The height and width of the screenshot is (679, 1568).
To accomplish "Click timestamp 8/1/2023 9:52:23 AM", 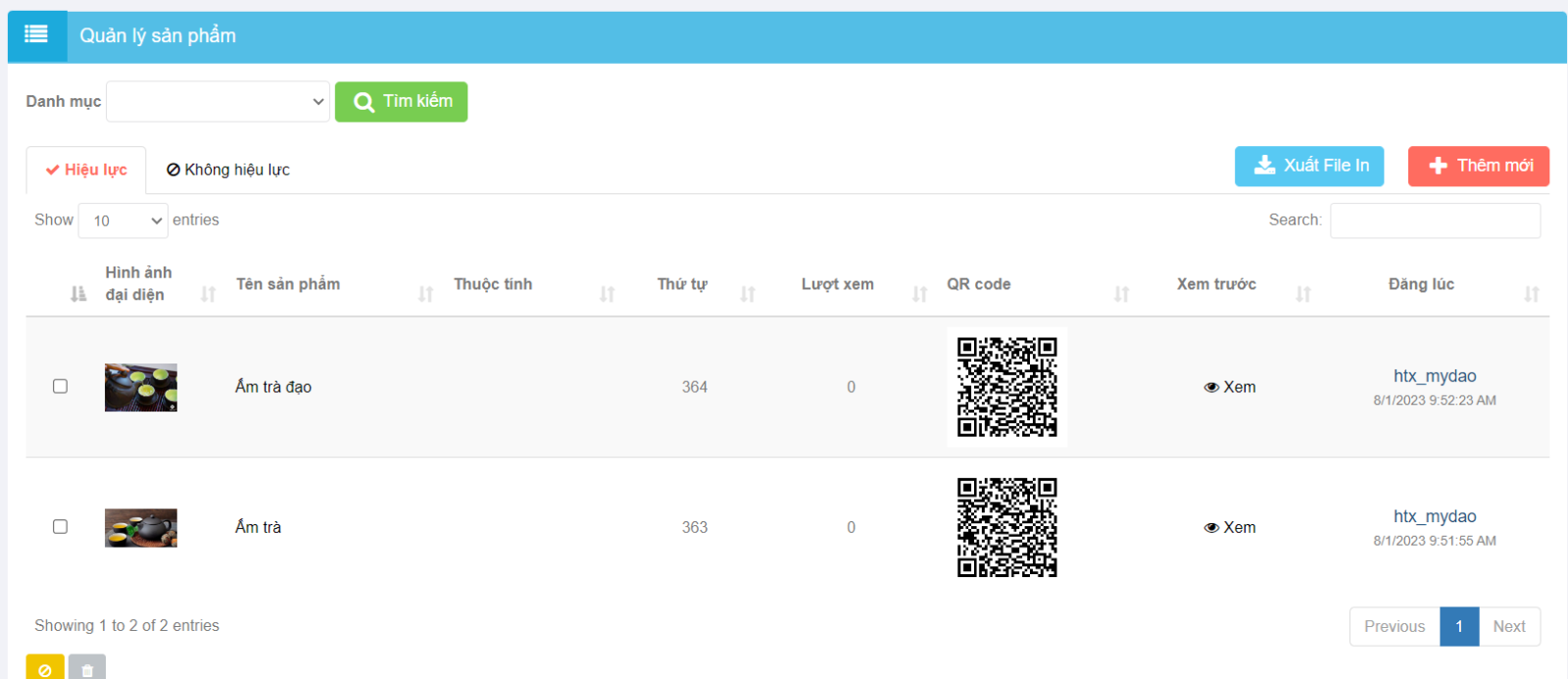I will (x=1435, y=400).
